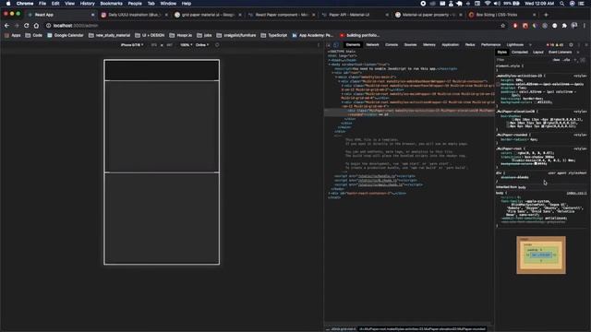The image size is (591, 332).
Task: Open the zoom level 100% dropdown
Action: [x=186, y=45]
